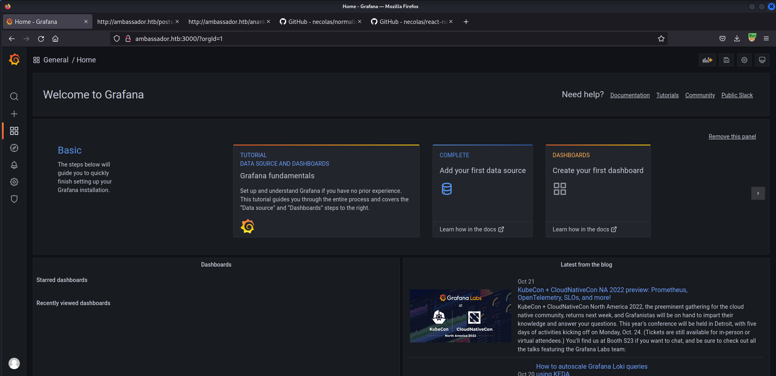Open Learn how in the docs for dashboard

click(x=585, y=229)
